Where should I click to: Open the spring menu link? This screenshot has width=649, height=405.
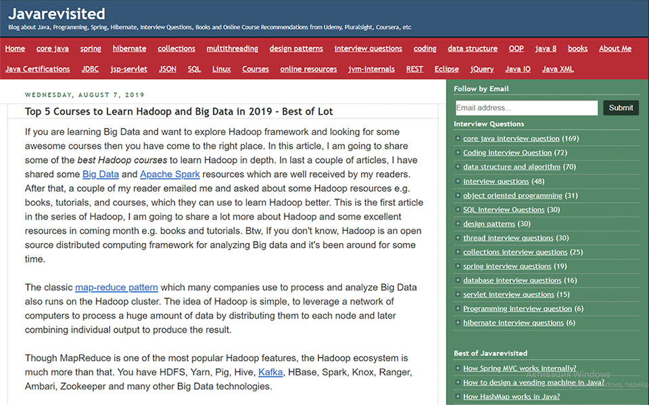click(91, 49)
